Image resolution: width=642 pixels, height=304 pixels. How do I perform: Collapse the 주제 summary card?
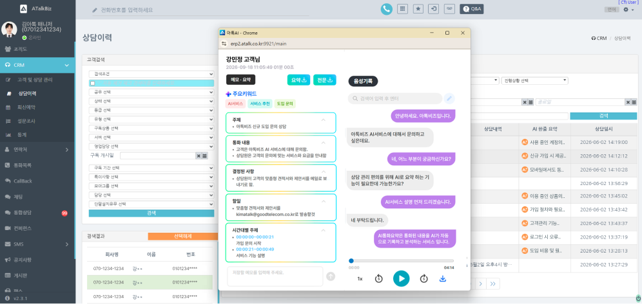pos(323,120)
